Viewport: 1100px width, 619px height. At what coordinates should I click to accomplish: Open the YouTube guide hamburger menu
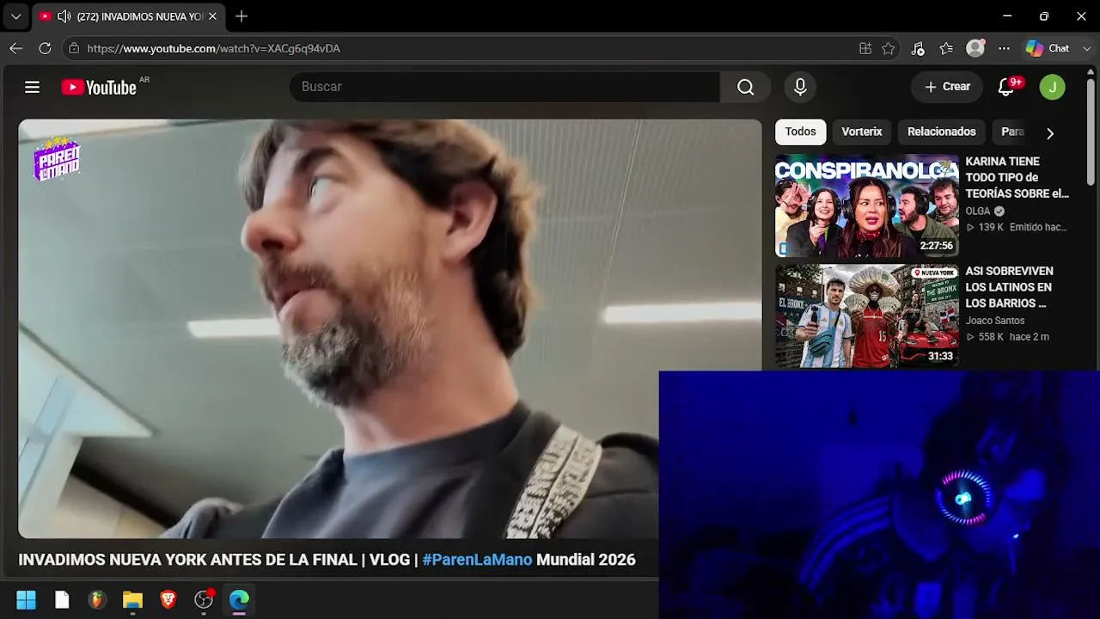(32, 87)
